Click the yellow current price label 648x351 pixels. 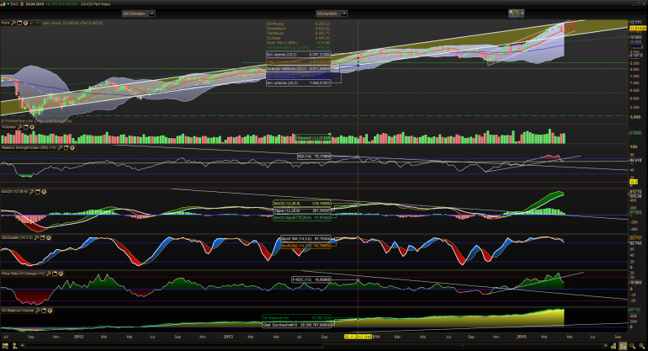click(638, 28)
